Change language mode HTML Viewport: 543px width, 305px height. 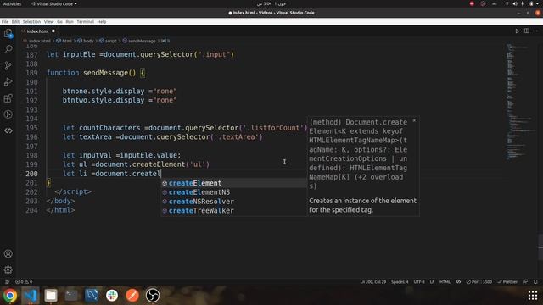click(x=445, y=282)
